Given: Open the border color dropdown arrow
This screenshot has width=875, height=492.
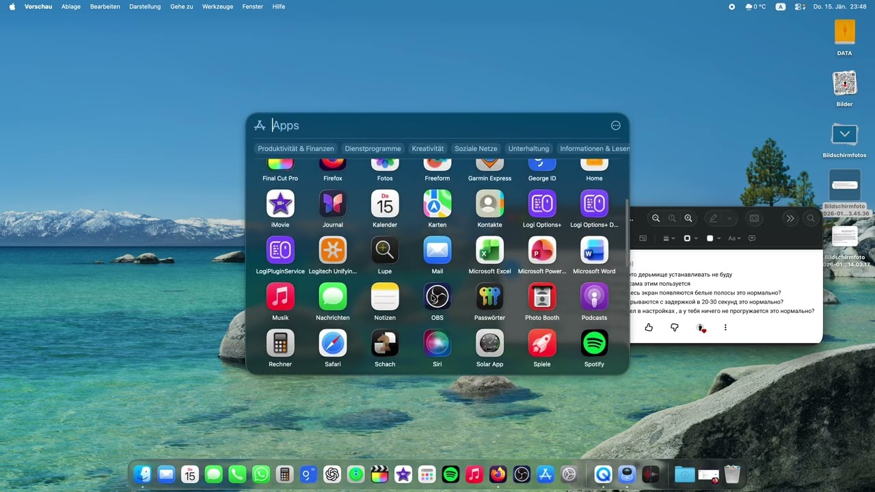Looking at the screenshot, I should (696, 238).
